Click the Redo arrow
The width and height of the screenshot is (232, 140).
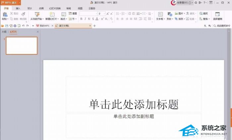[x=28, y=26]
